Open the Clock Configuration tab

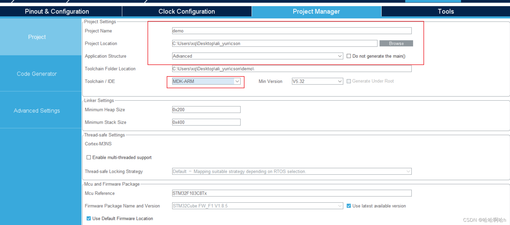(186, 11)
